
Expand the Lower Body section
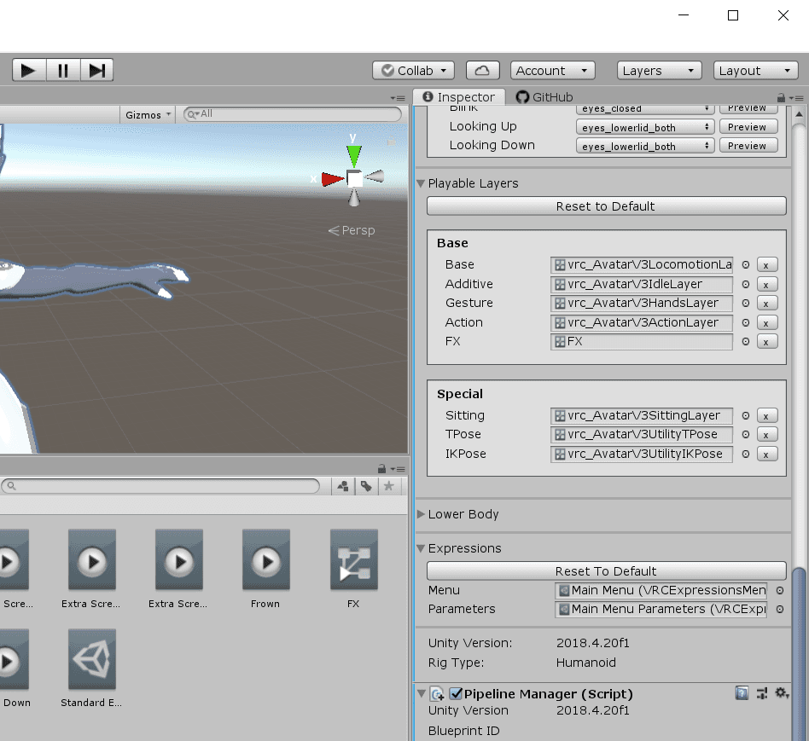coord(421,514)
